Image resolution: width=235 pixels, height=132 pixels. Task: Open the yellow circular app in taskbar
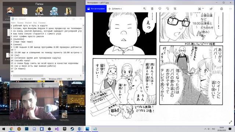[x=19, y=129]
